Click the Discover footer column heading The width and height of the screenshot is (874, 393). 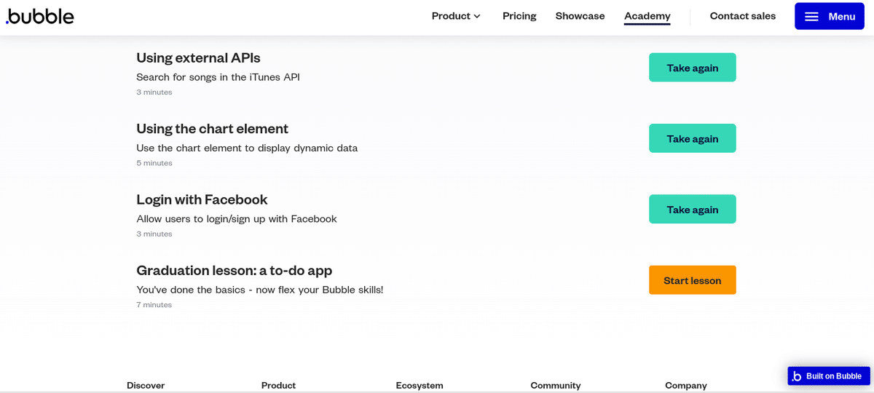pyautogui.click(x=146, y=385)
